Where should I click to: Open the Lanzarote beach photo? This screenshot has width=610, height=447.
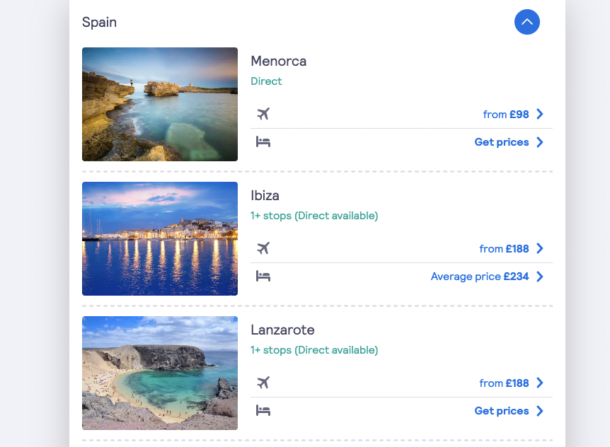160,373
